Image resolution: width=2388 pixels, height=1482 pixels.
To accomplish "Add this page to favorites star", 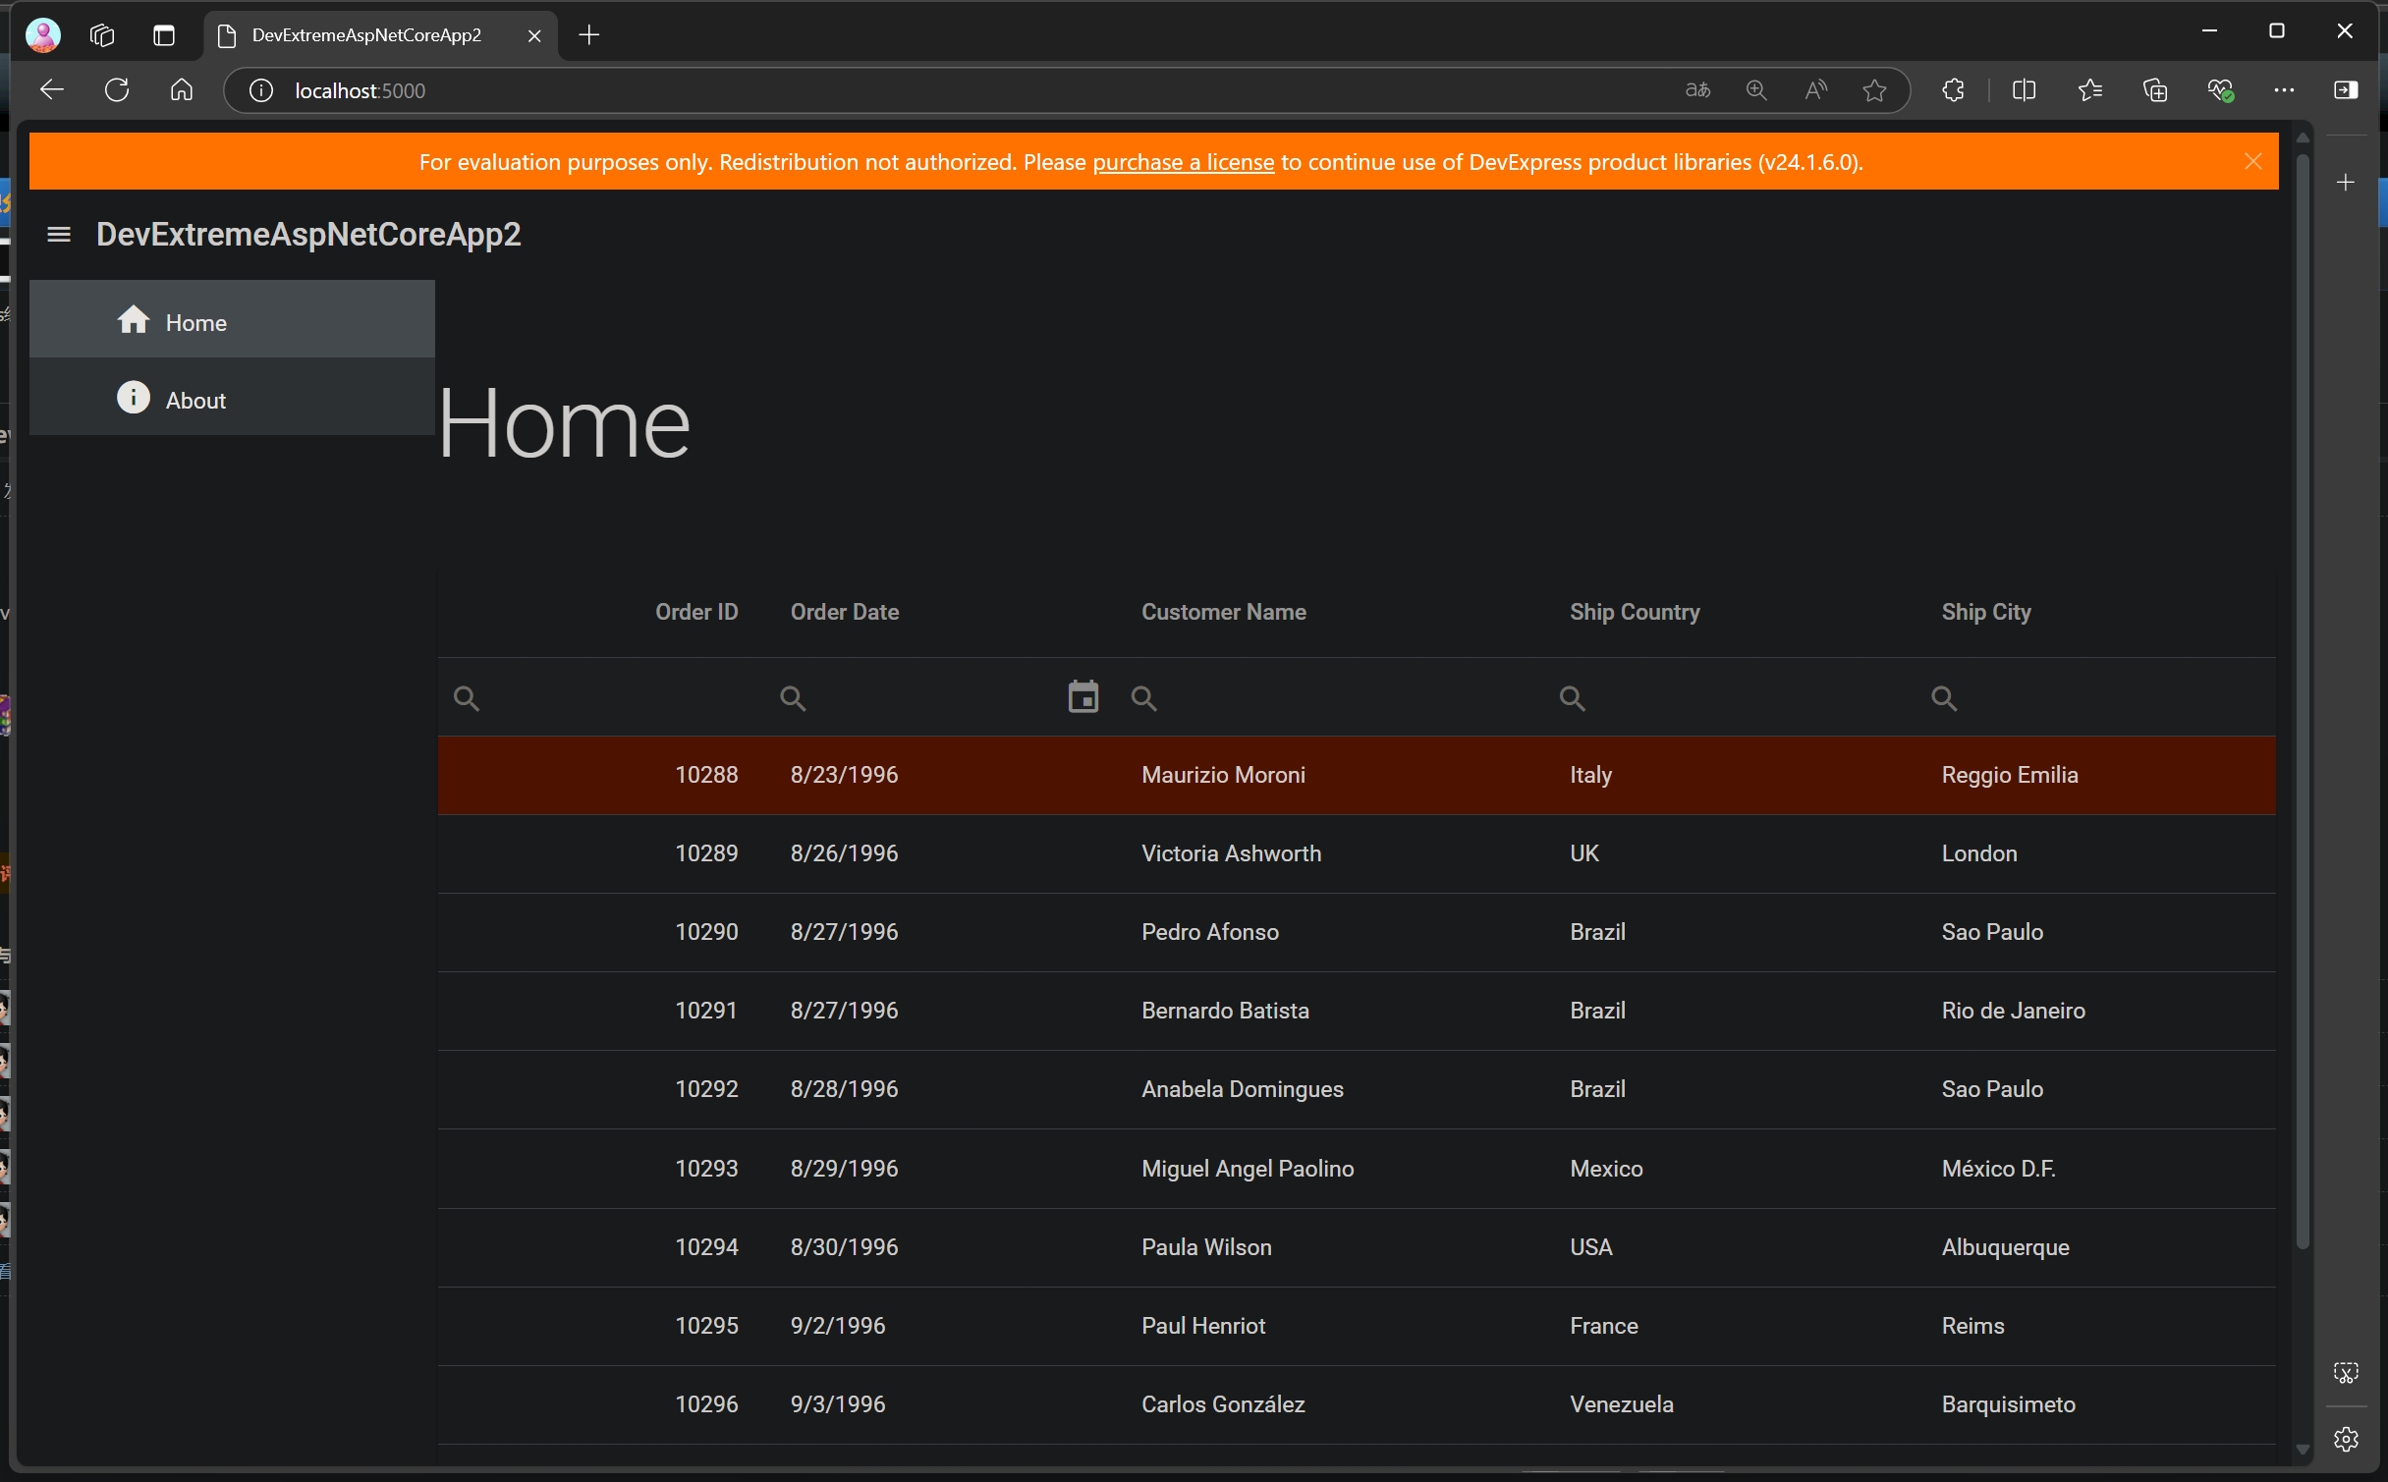I will coord(1874,90).
